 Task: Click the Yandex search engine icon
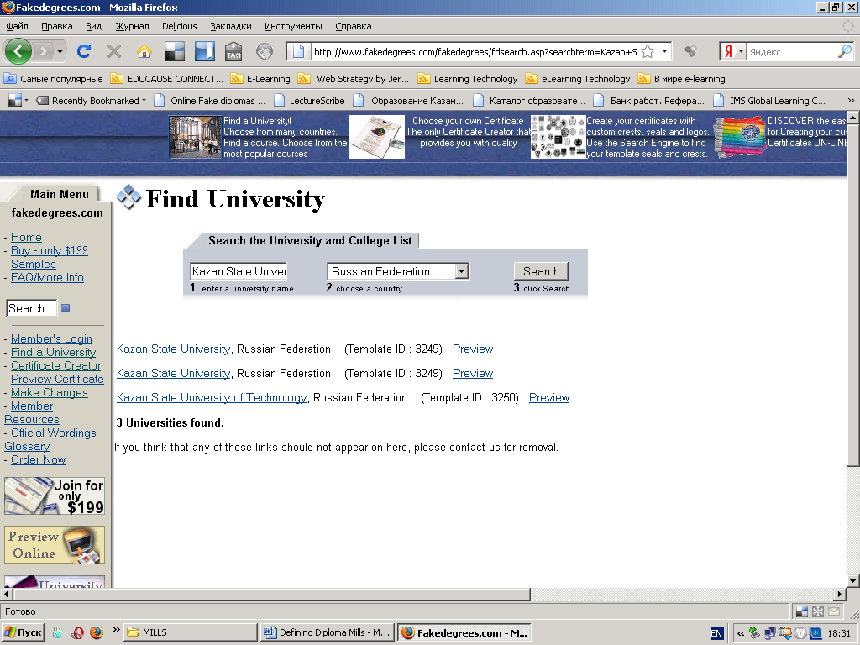coord(728,51)
